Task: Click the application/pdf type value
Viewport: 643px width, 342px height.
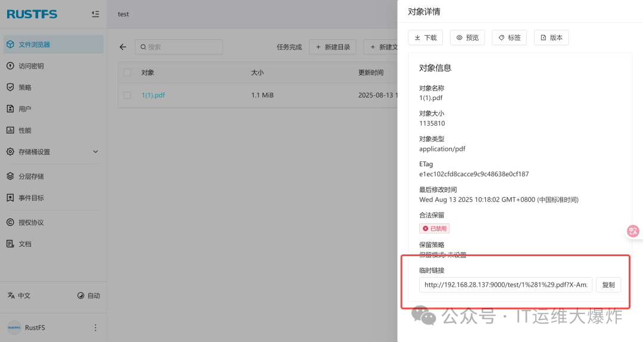Action: 442,148
